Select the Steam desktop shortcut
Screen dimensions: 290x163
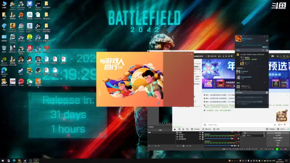pyautogui.click(x=21, y=71)
